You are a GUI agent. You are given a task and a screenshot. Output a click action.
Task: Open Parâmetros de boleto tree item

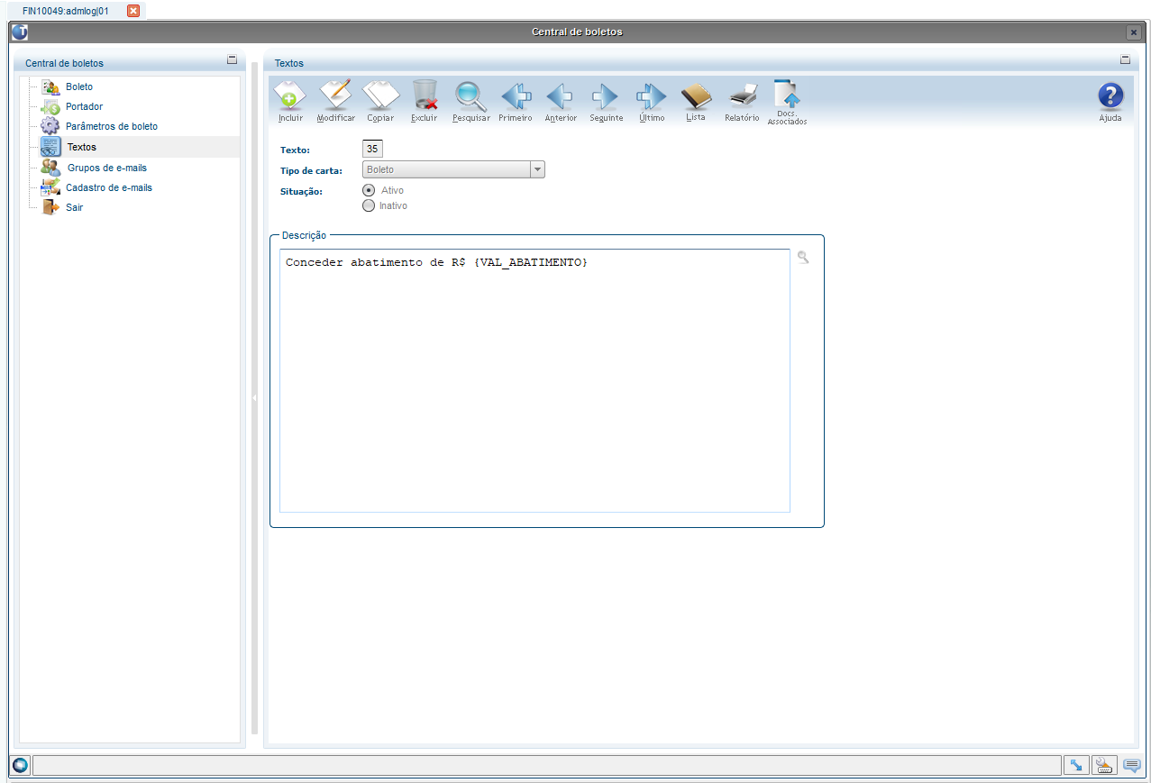112,126
